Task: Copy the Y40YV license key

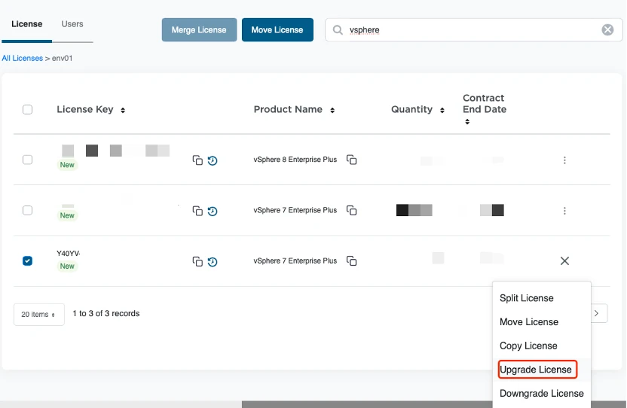Action: click(197, 261)
